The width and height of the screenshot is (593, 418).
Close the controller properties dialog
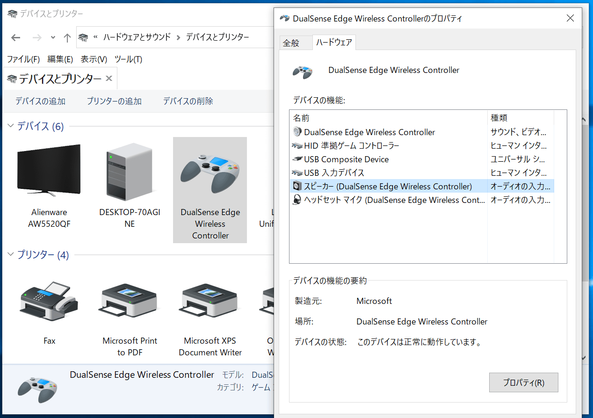[x=570, y=19]
